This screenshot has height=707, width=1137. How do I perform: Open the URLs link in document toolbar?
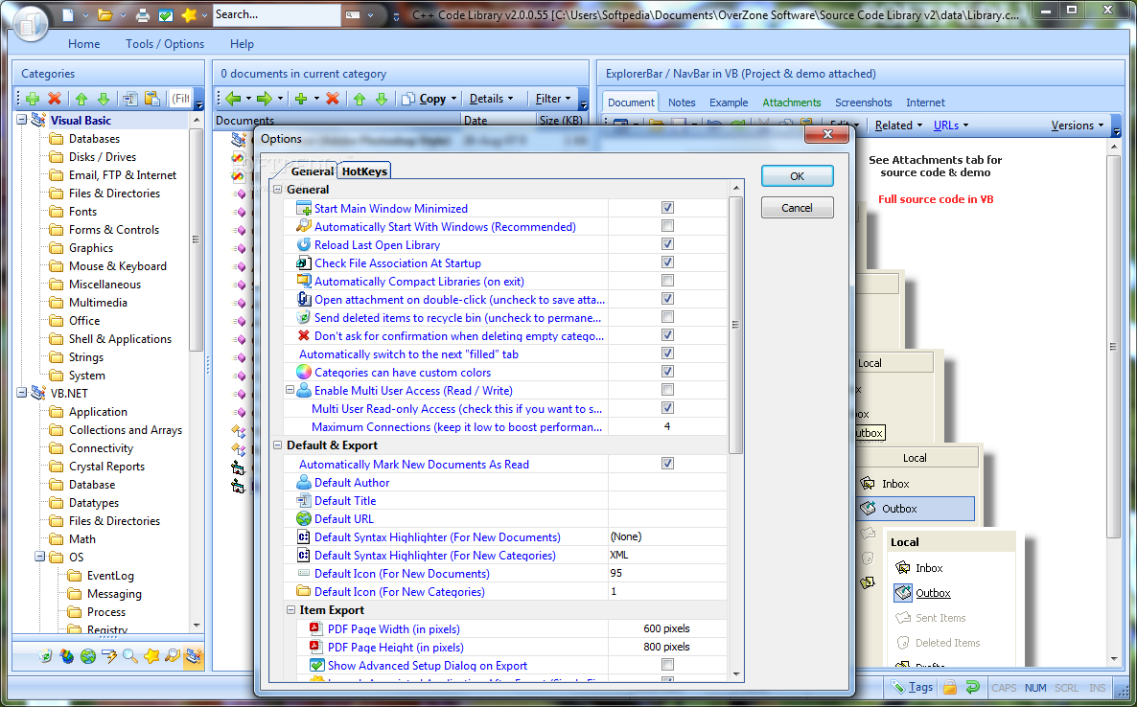coord(951,125)
